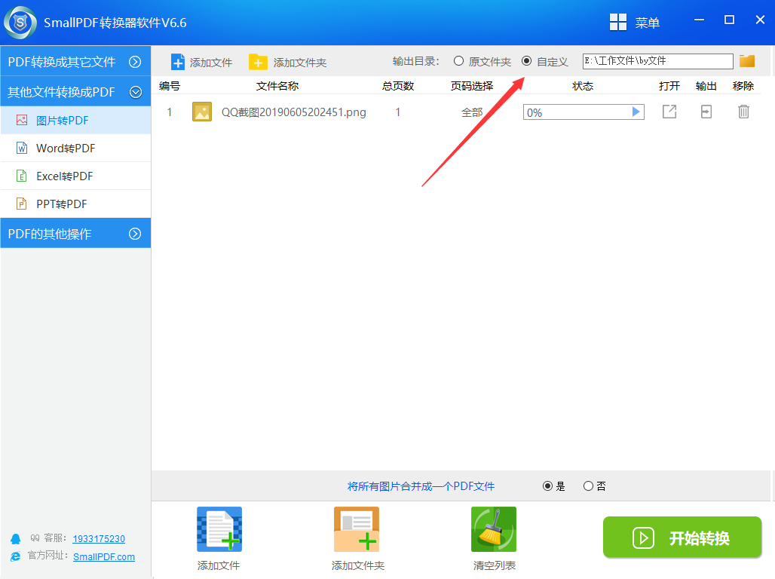Select file QQ截图20190605202451.png in list
Screen dimensions: 775x579
click(x=293, y=112)
